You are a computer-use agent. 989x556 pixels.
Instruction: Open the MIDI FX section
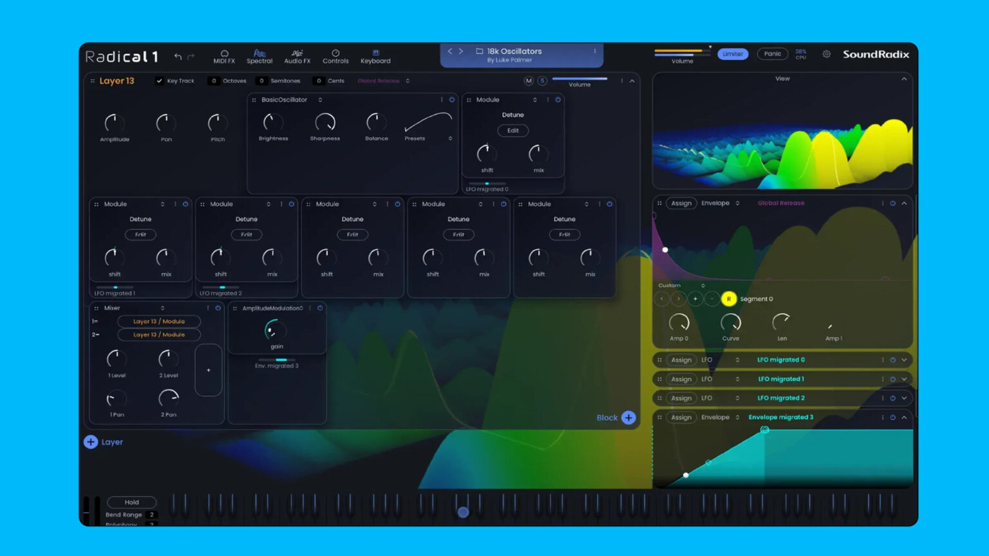pyautogui.click(x=224, y=55)
